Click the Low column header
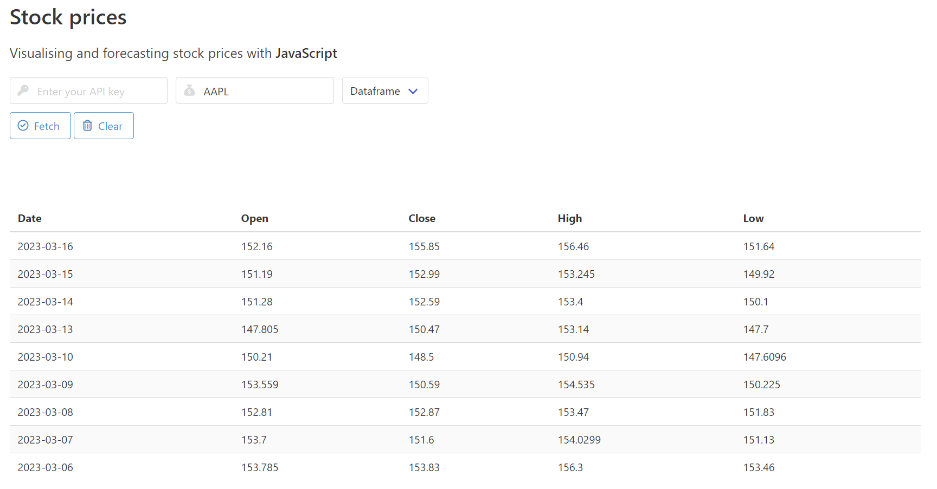The height and width of the screenshot is (489, 937). [x=753, y=218]
